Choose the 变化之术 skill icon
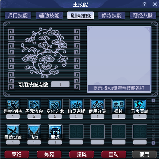 click(55, 106)
